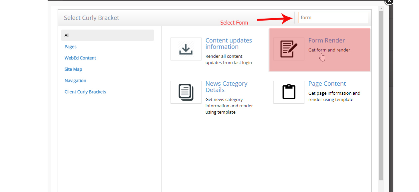
Task: Choose Site Map in the sidebar
Action: 73,69
